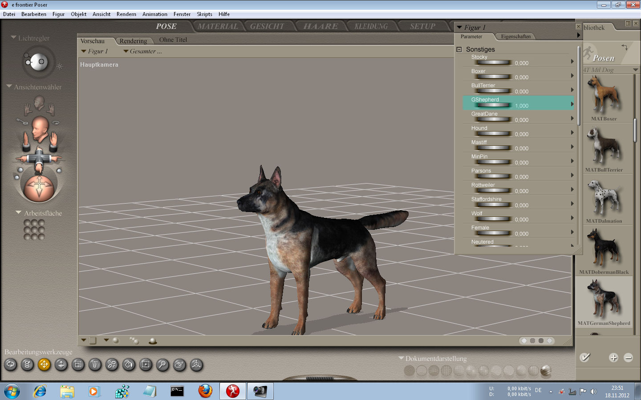Image resolution: width=641 pixels, height=400 pixels.
Task: Click the Wolf parameter dial
Action: [x=494, y=219]
